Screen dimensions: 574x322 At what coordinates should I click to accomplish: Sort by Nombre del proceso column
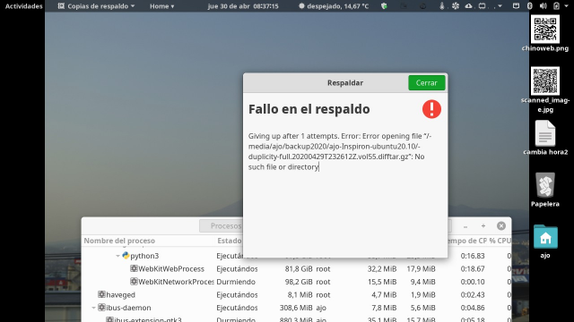point(119,241)
